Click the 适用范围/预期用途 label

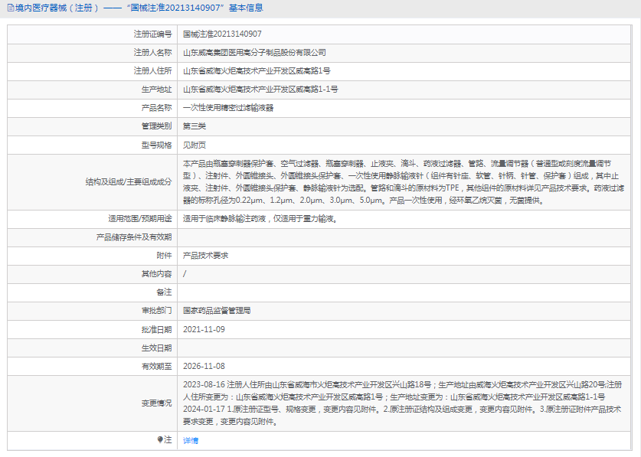pos(140,219)
